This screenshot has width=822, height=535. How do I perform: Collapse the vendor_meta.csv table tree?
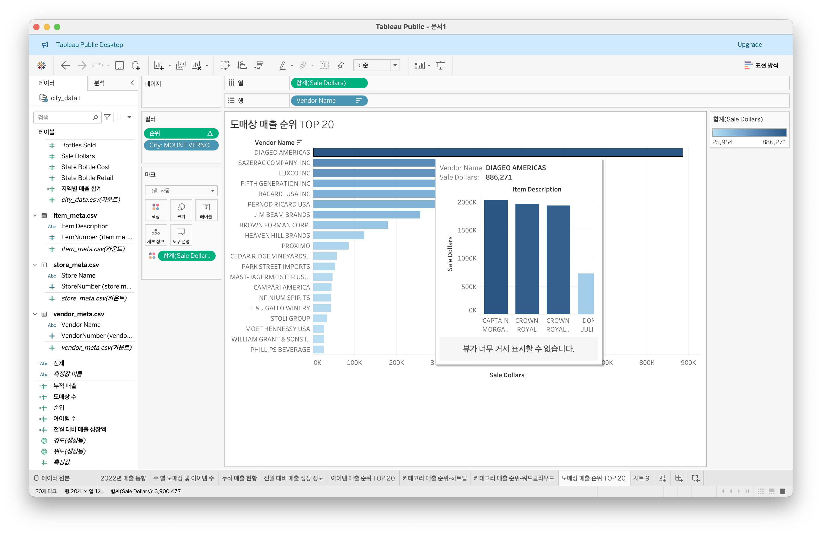(x=35, y=314)
